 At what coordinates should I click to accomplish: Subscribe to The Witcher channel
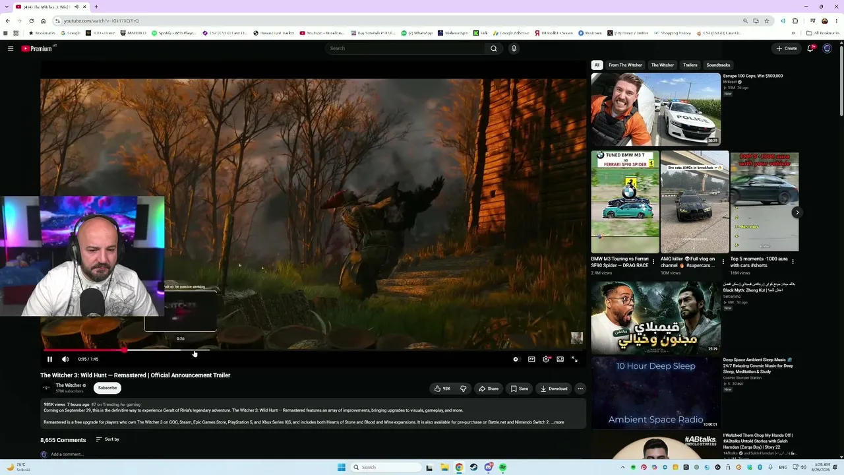pyautogui.click(x=107, y=388)
